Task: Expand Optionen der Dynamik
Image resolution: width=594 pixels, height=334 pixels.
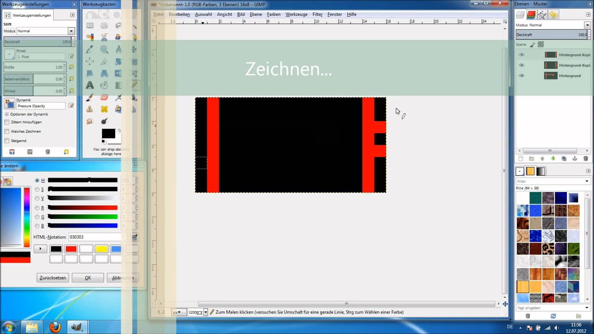Action: [6, 114]
